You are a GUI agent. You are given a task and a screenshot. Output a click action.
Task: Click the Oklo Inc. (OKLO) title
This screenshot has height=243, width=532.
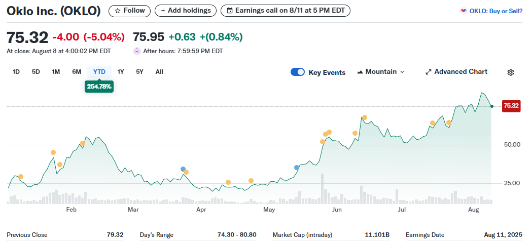54,11
